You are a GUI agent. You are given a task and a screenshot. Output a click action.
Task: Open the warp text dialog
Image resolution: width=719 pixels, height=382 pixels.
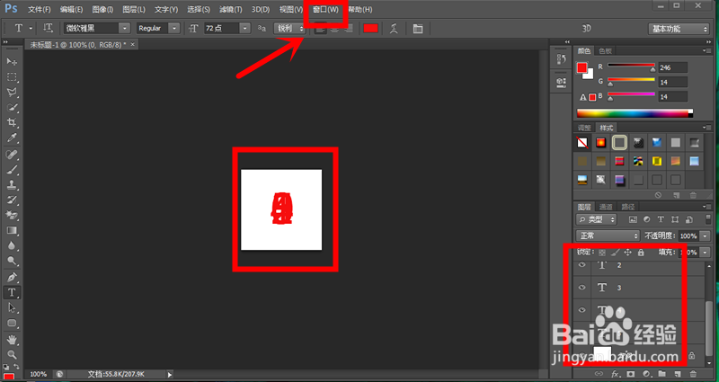(x=394, y=29)
